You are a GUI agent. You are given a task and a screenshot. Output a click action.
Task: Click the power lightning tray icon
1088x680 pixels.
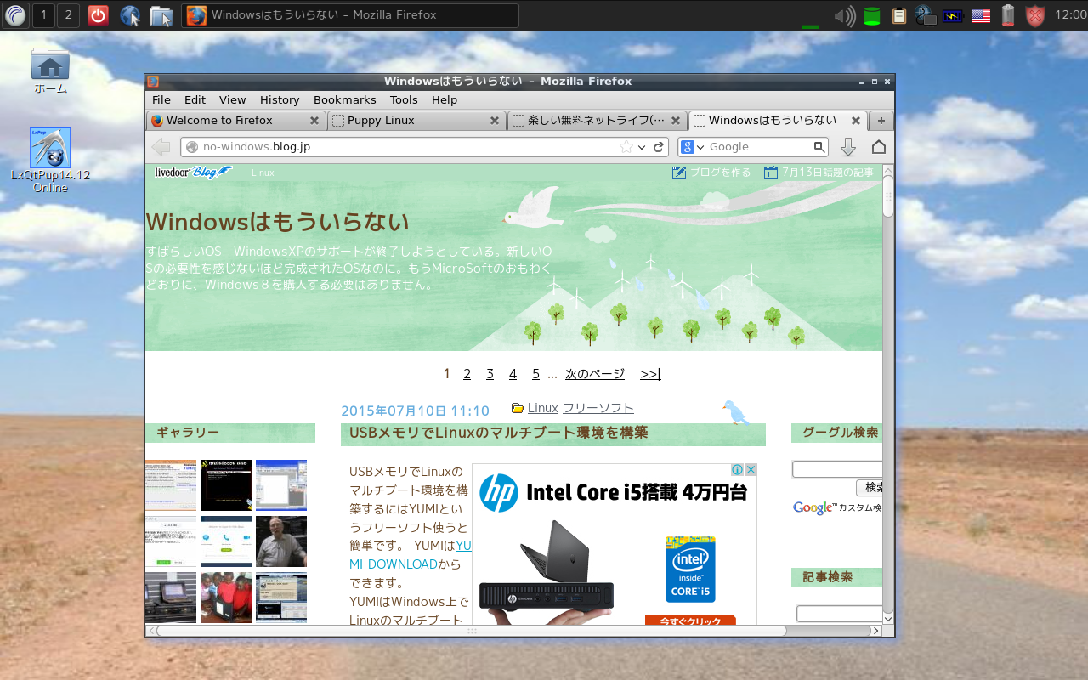tap(953, 15)
